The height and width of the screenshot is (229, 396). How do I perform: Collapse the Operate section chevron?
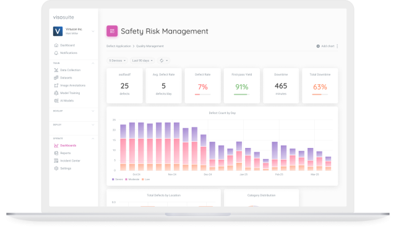(x=93, y=139)
